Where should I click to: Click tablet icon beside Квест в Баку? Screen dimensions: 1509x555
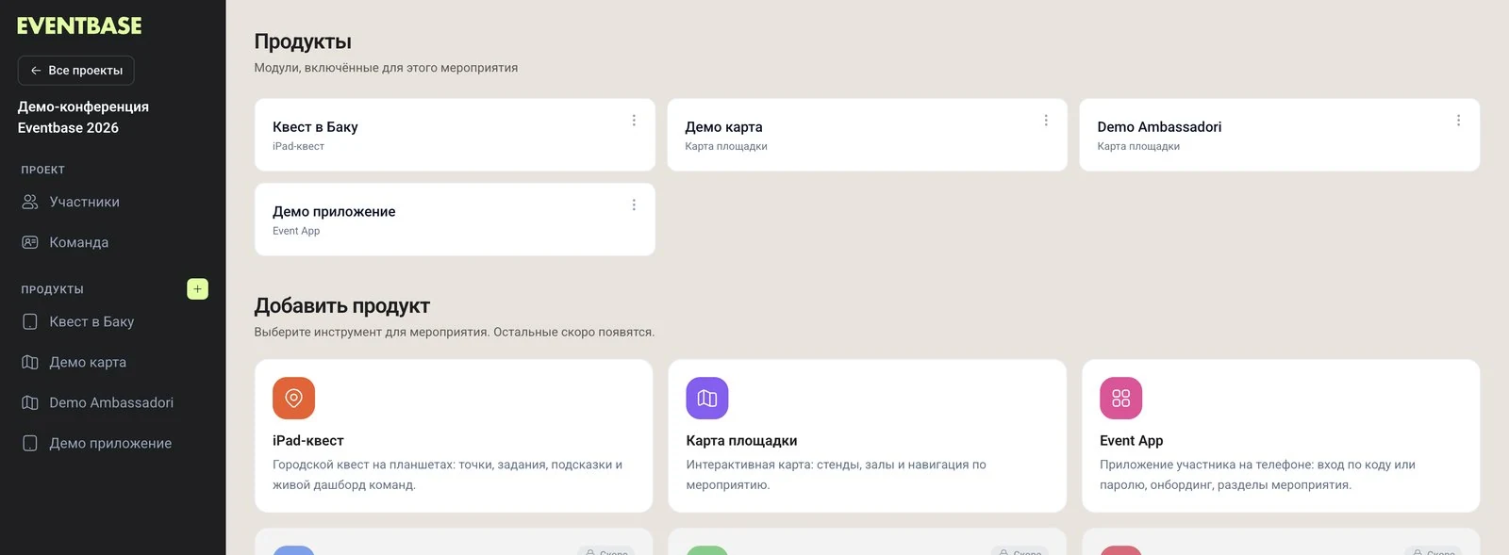point(30,321)
